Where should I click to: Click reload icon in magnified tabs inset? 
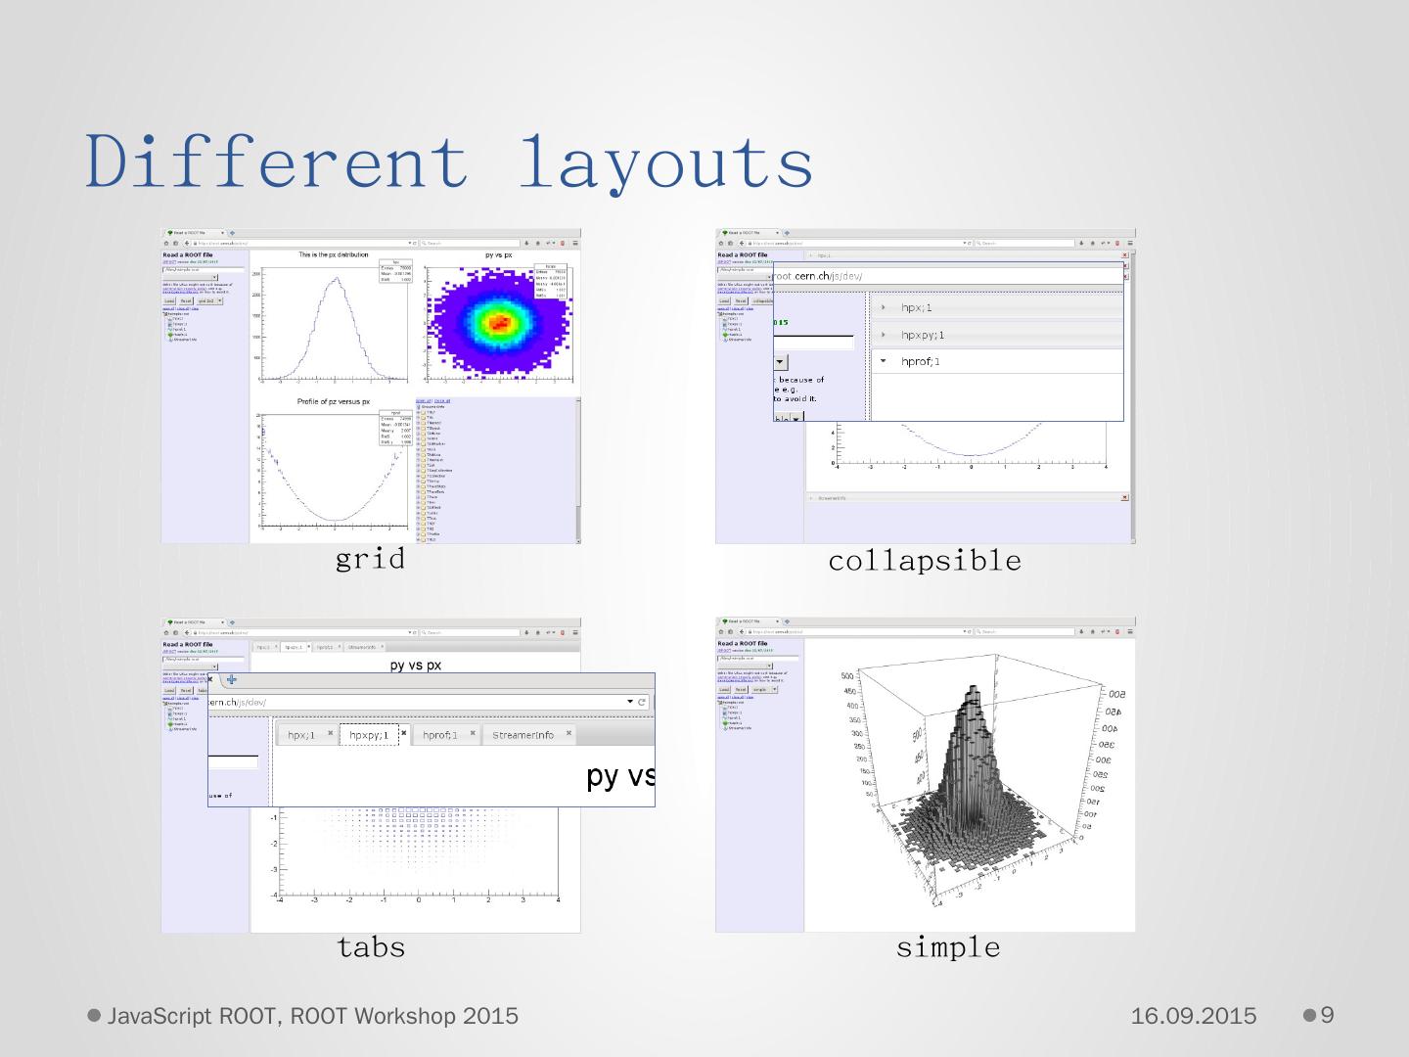click(x=643, y=702)
